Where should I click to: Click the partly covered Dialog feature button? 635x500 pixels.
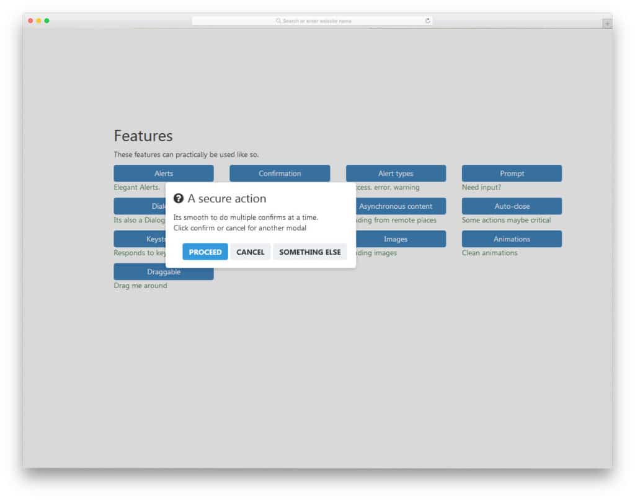coord(140,206)
